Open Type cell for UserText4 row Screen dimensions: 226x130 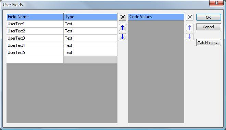[x=90, y=45]
